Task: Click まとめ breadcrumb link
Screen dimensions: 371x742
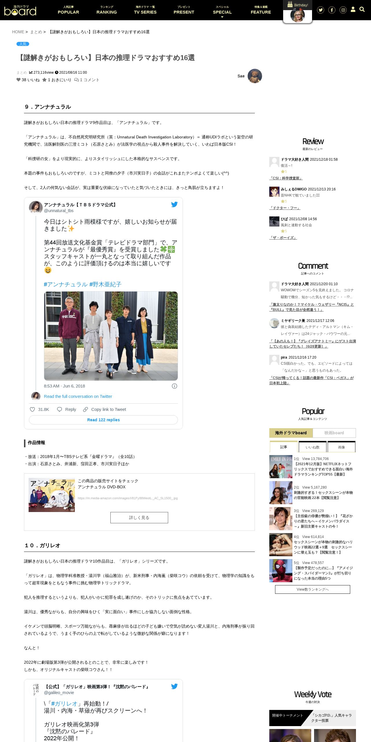Action: 36,32
